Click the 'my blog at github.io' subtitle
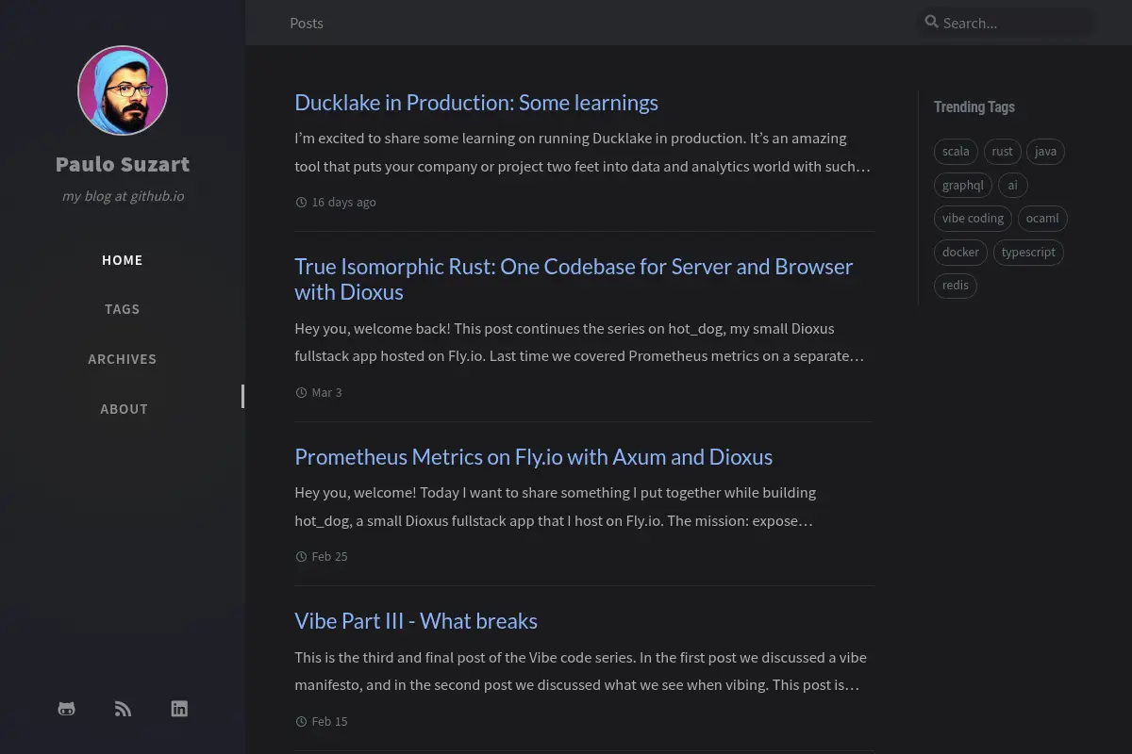The height and width of the screenshot is (754, 1132). (x=123, y=197)
